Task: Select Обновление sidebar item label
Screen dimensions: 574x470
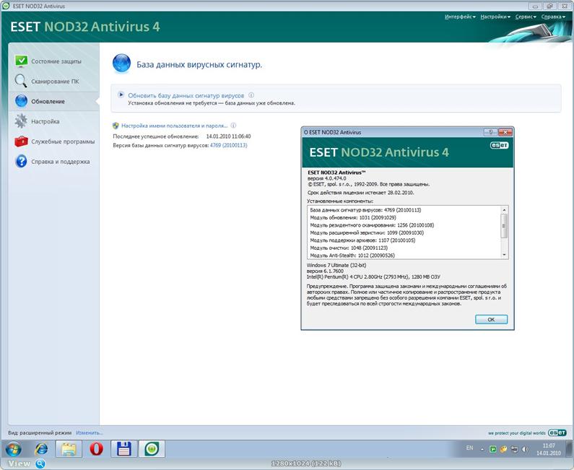Action: coord(48,101)
